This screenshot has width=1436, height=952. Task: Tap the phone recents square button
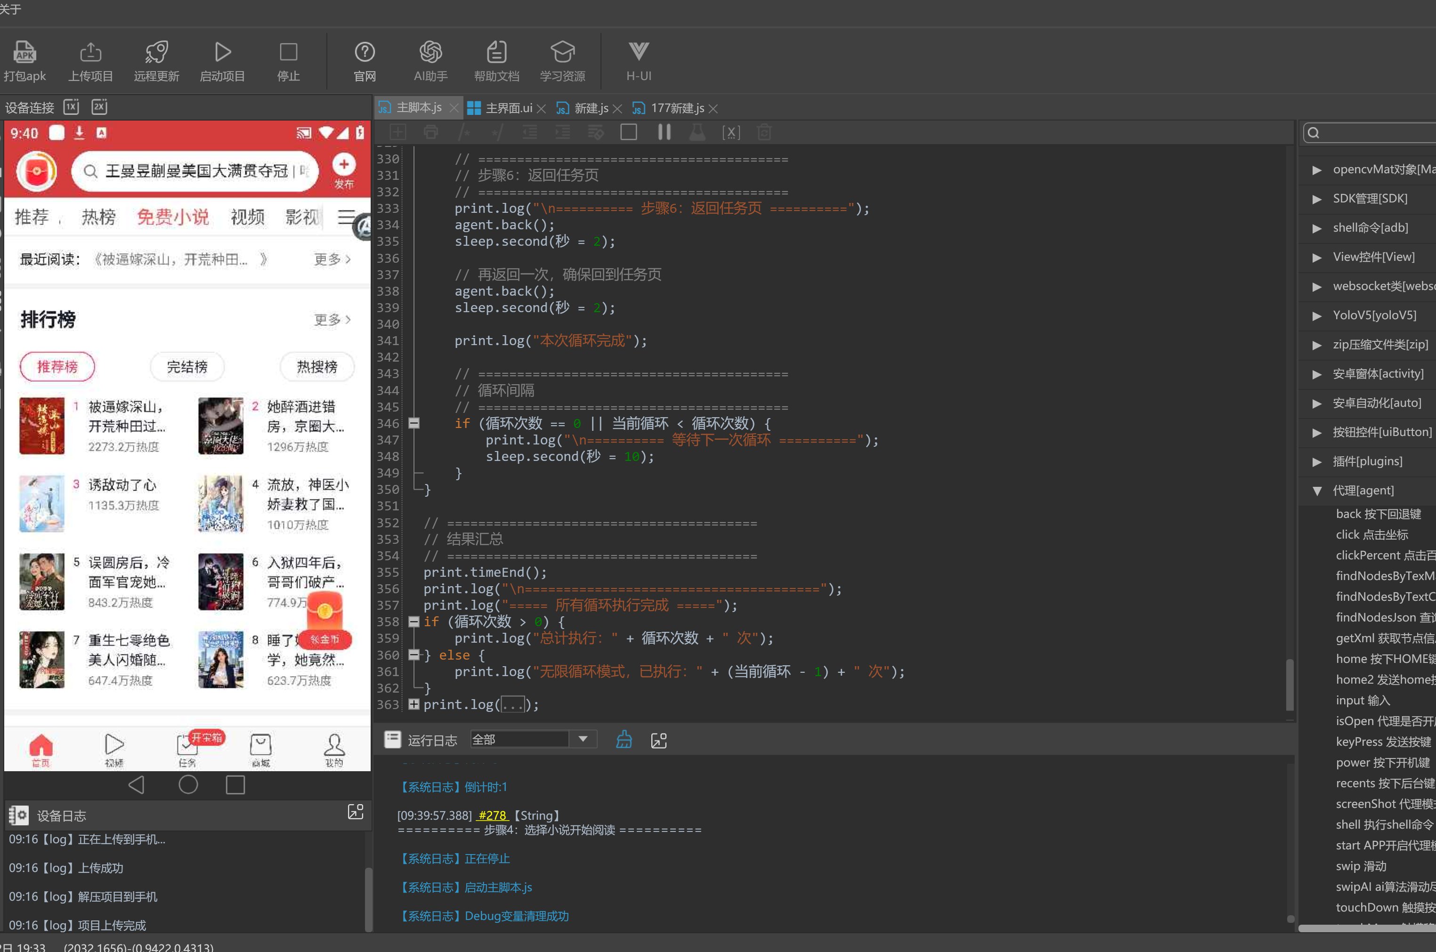coord(235,784)
